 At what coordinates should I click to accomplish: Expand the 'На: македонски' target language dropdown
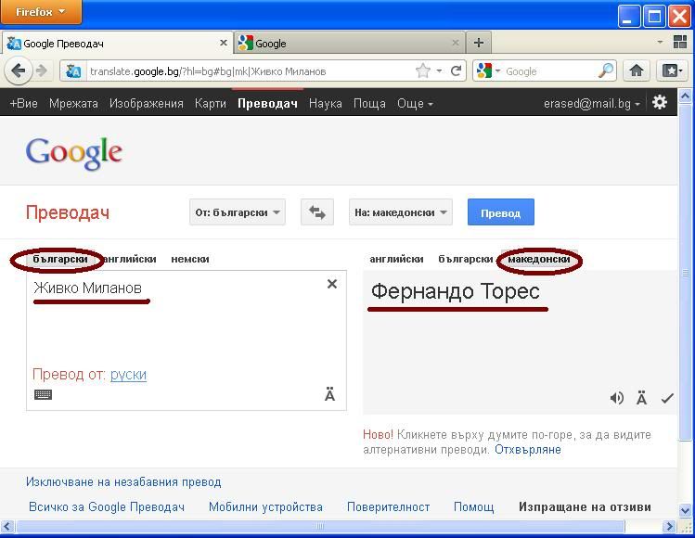coord(401,212)
